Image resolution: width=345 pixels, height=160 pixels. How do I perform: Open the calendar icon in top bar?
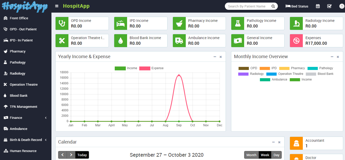point(318,6)
